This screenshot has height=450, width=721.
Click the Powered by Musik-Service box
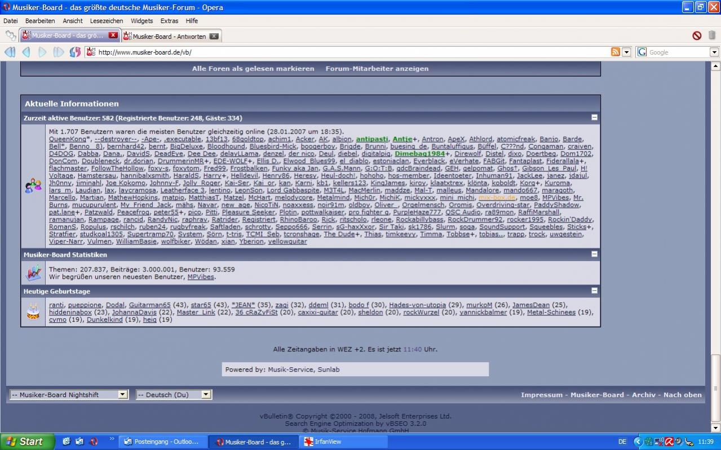point(355,369)
